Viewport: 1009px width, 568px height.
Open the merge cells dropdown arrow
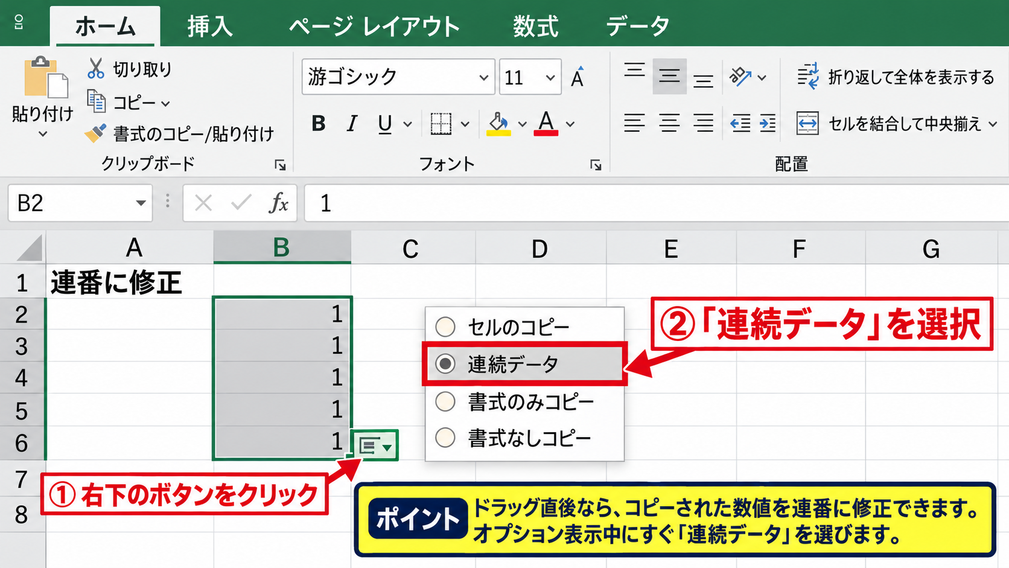[x=993, y=124]
